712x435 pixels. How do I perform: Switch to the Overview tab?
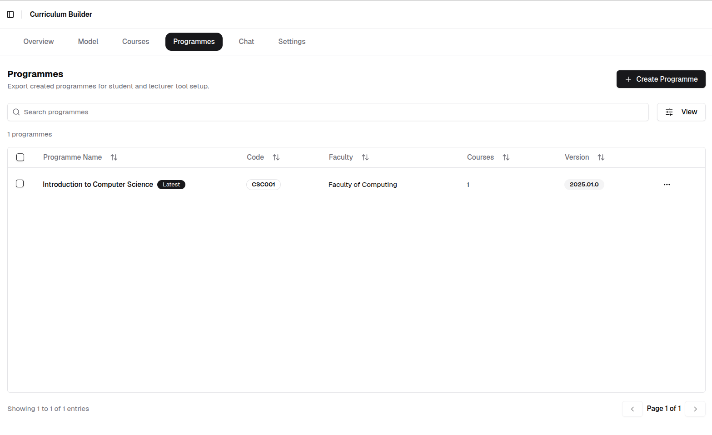39,42
